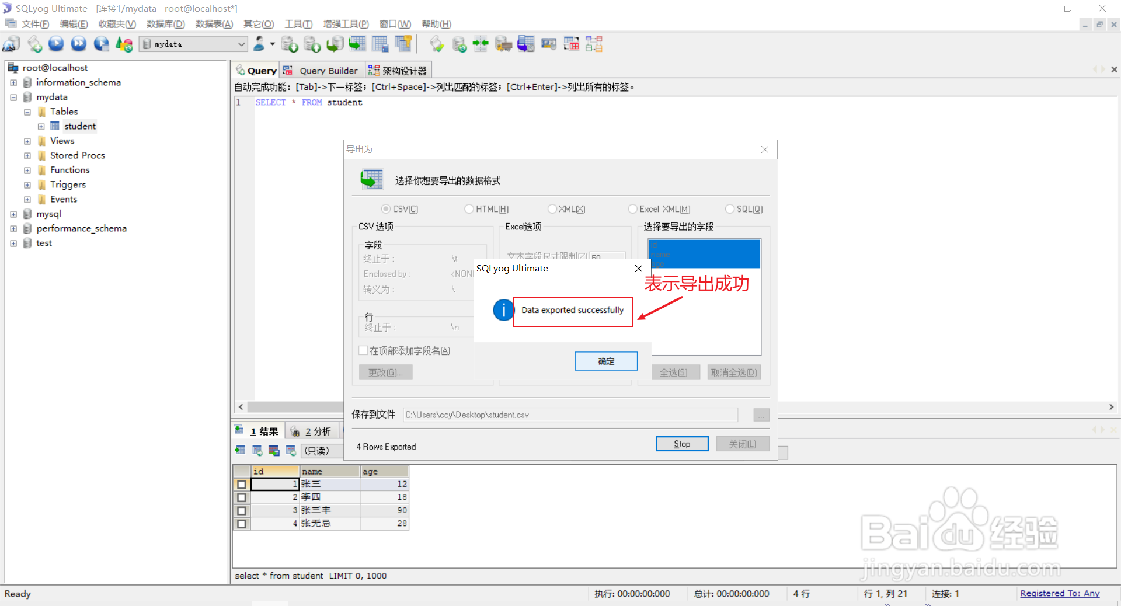This screenshot has height=606, width=1121.
Task: Launch the Schema Synchronization green arrows icon
Action: 481,44
